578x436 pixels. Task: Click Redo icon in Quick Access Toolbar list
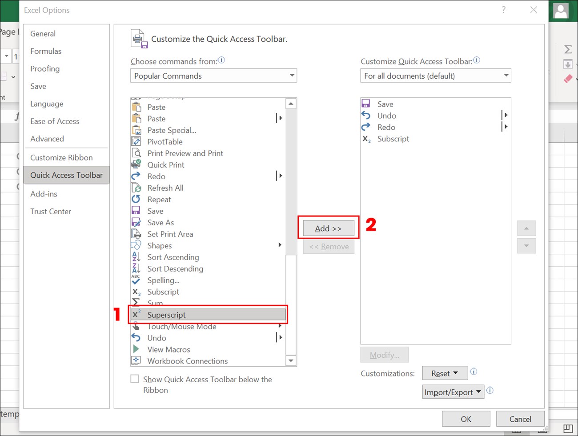(366, 127)
